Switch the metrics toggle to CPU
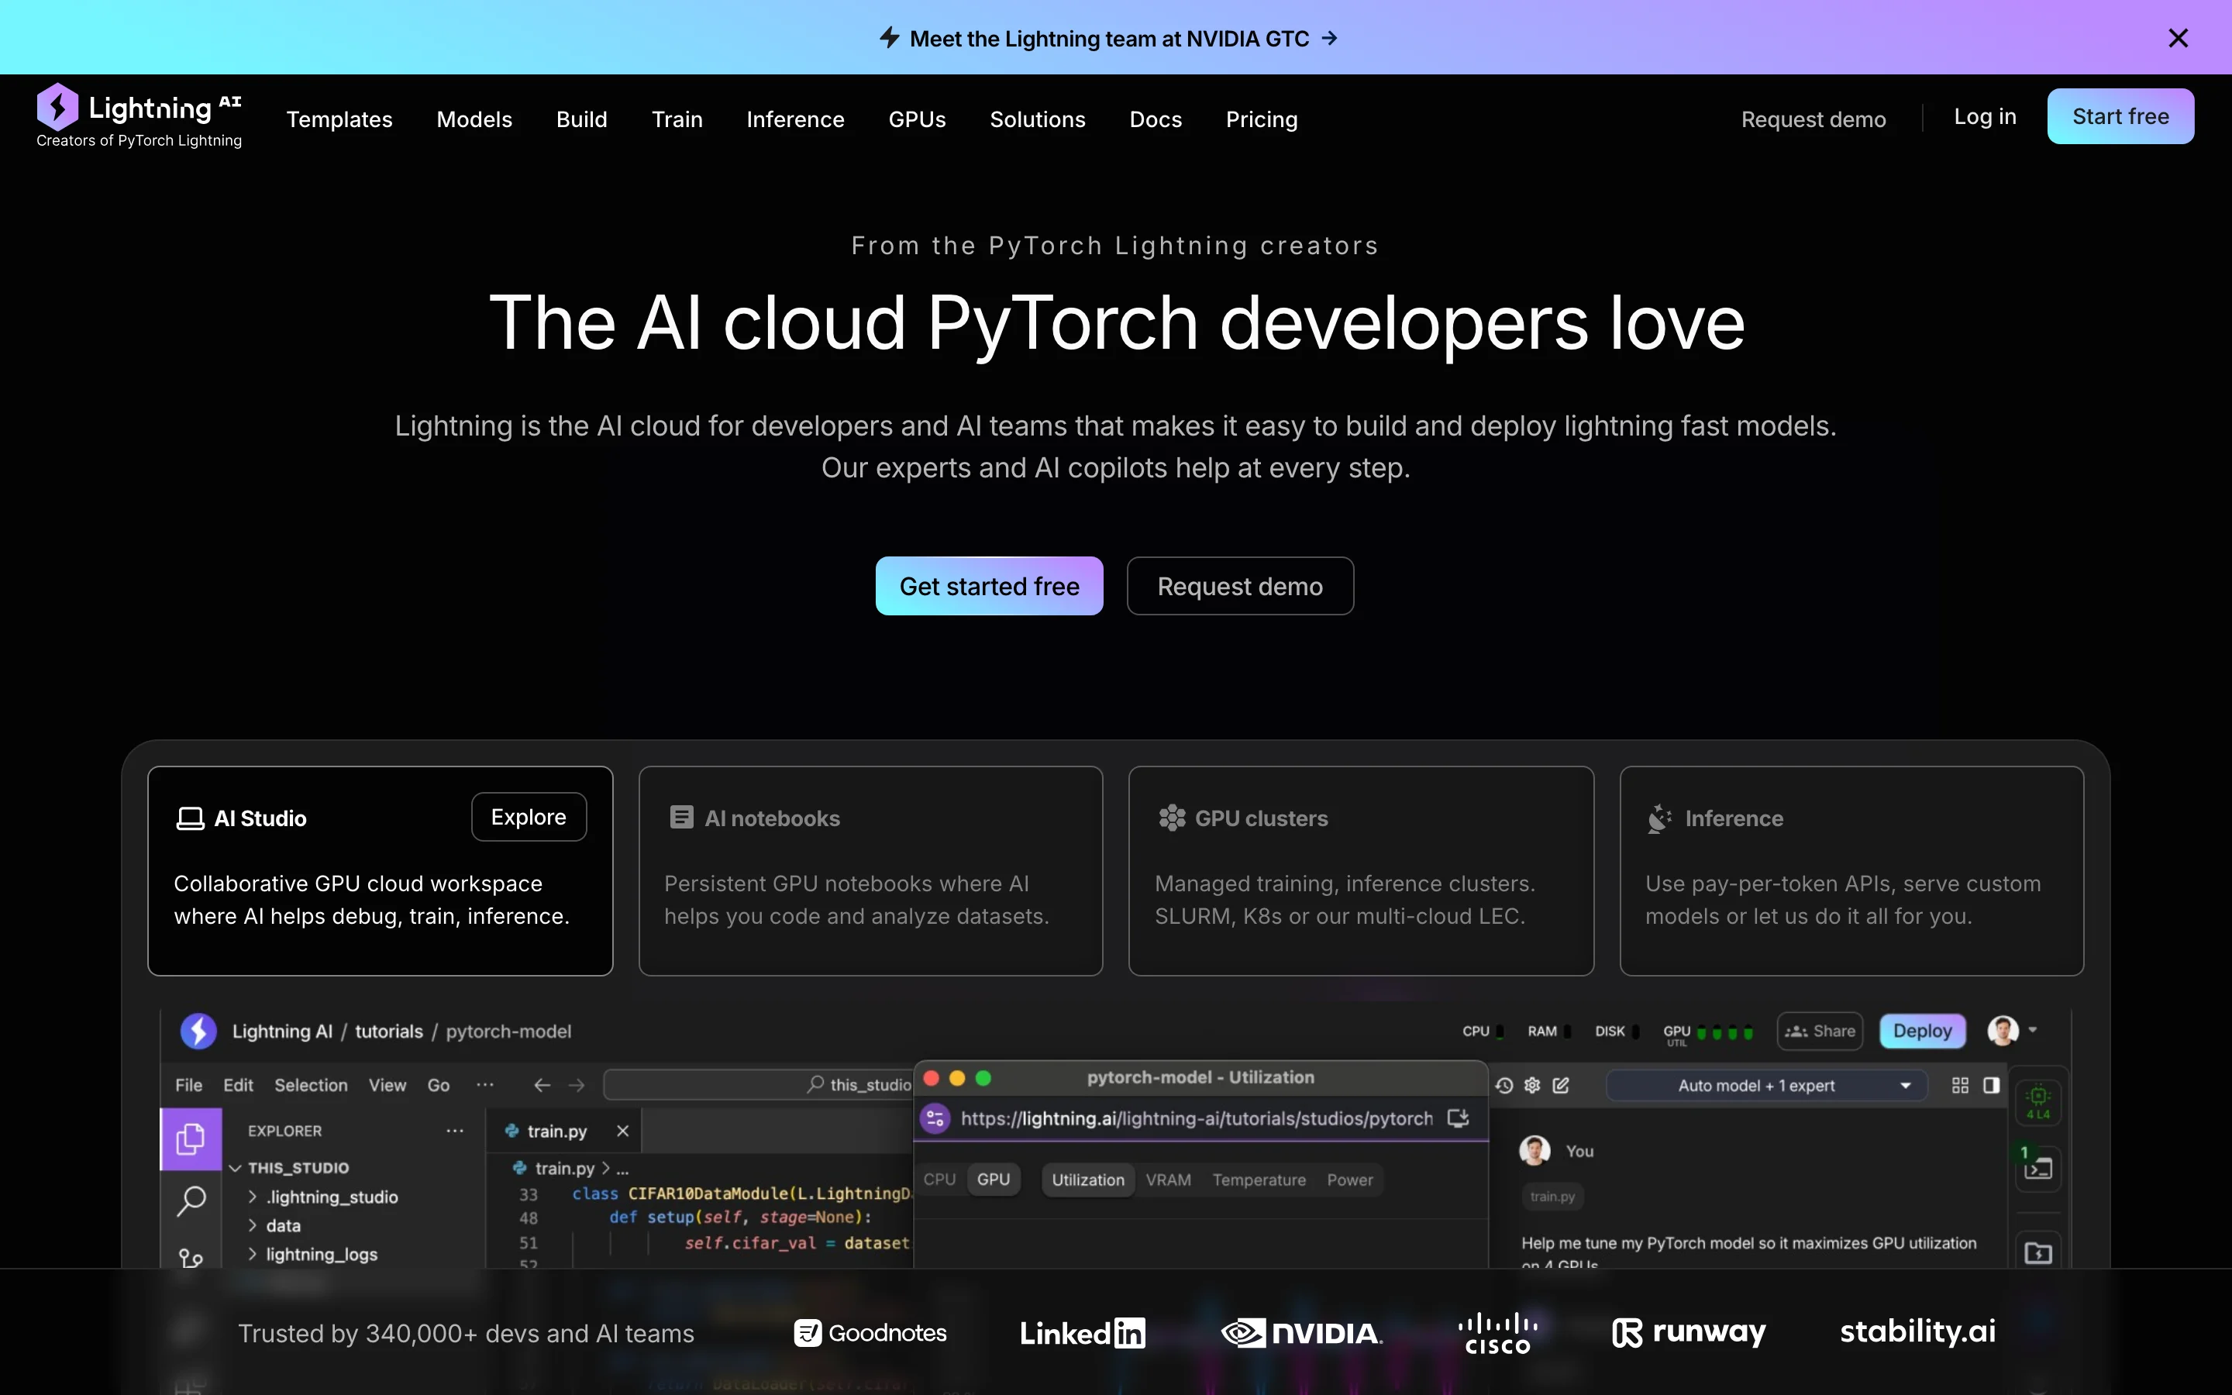The image size is (2232, 1395). coord(939,1179)
